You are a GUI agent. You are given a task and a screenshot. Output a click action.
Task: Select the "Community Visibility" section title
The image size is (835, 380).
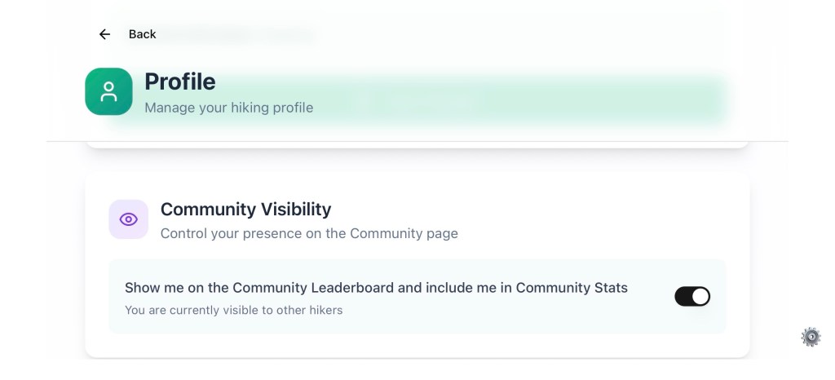tap(245, 210)
